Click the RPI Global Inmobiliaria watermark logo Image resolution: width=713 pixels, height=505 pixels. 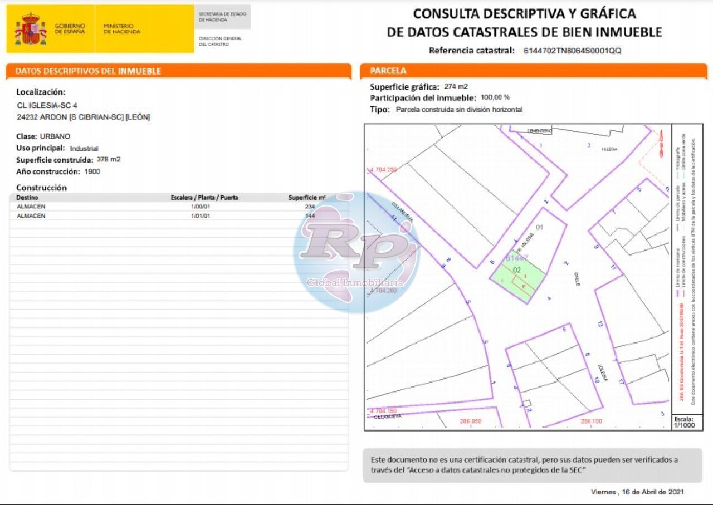[356, 252]
